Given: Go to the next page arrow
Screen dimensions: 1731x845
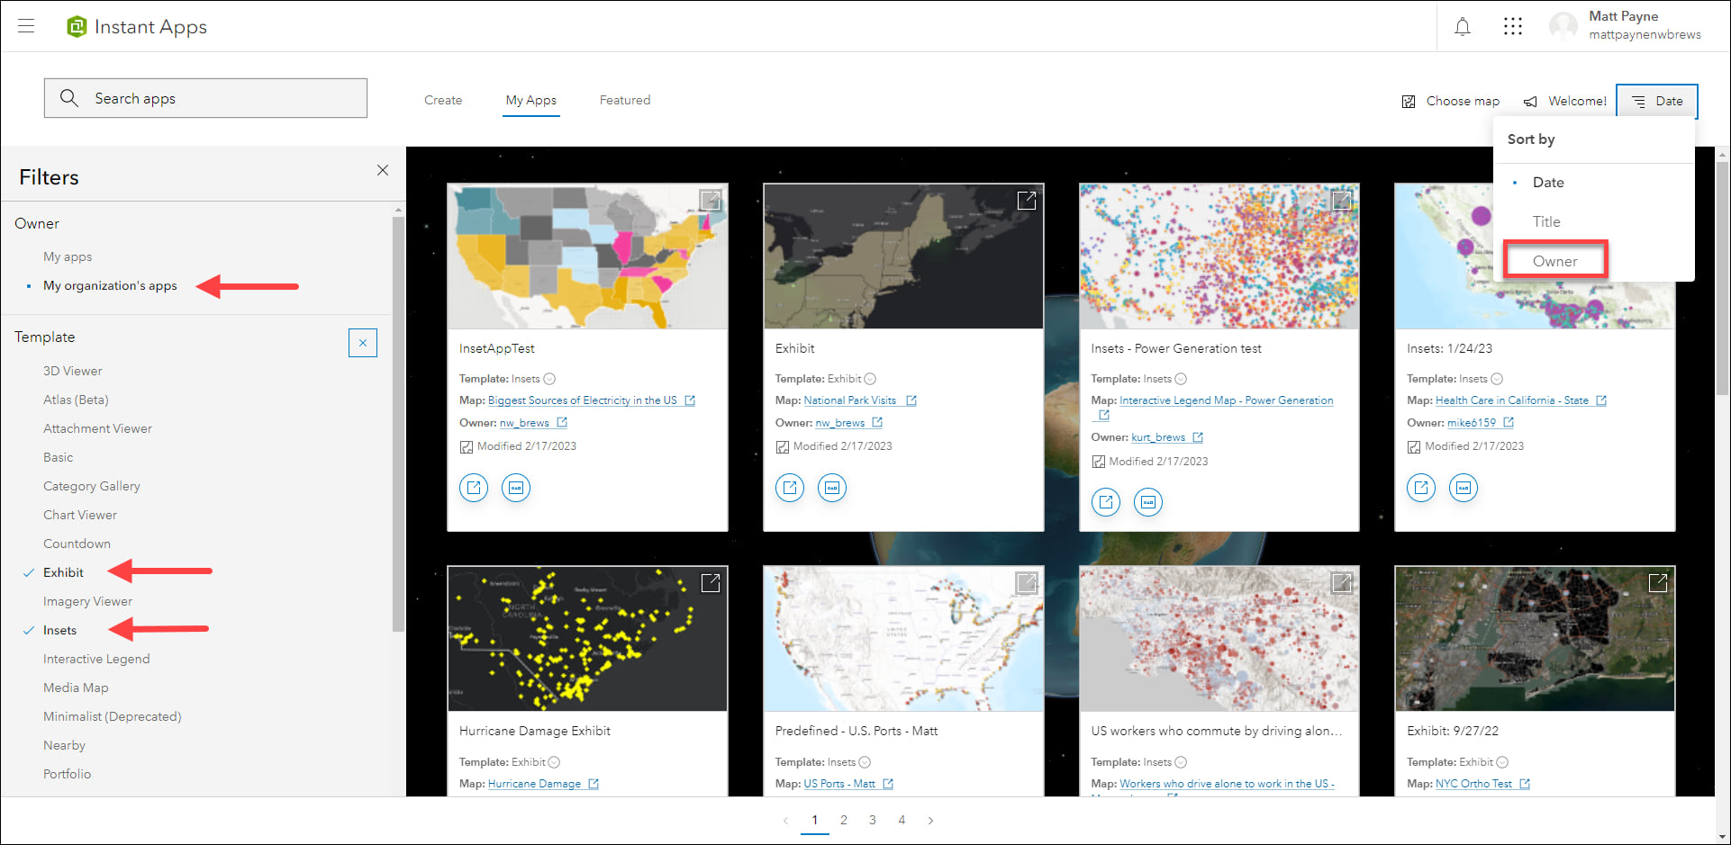Looking at the screenshot, I should [x=930, y=821].
